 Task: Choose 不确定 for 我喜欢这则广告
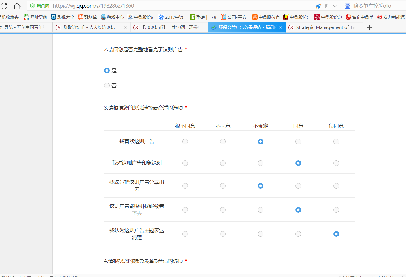261,142
